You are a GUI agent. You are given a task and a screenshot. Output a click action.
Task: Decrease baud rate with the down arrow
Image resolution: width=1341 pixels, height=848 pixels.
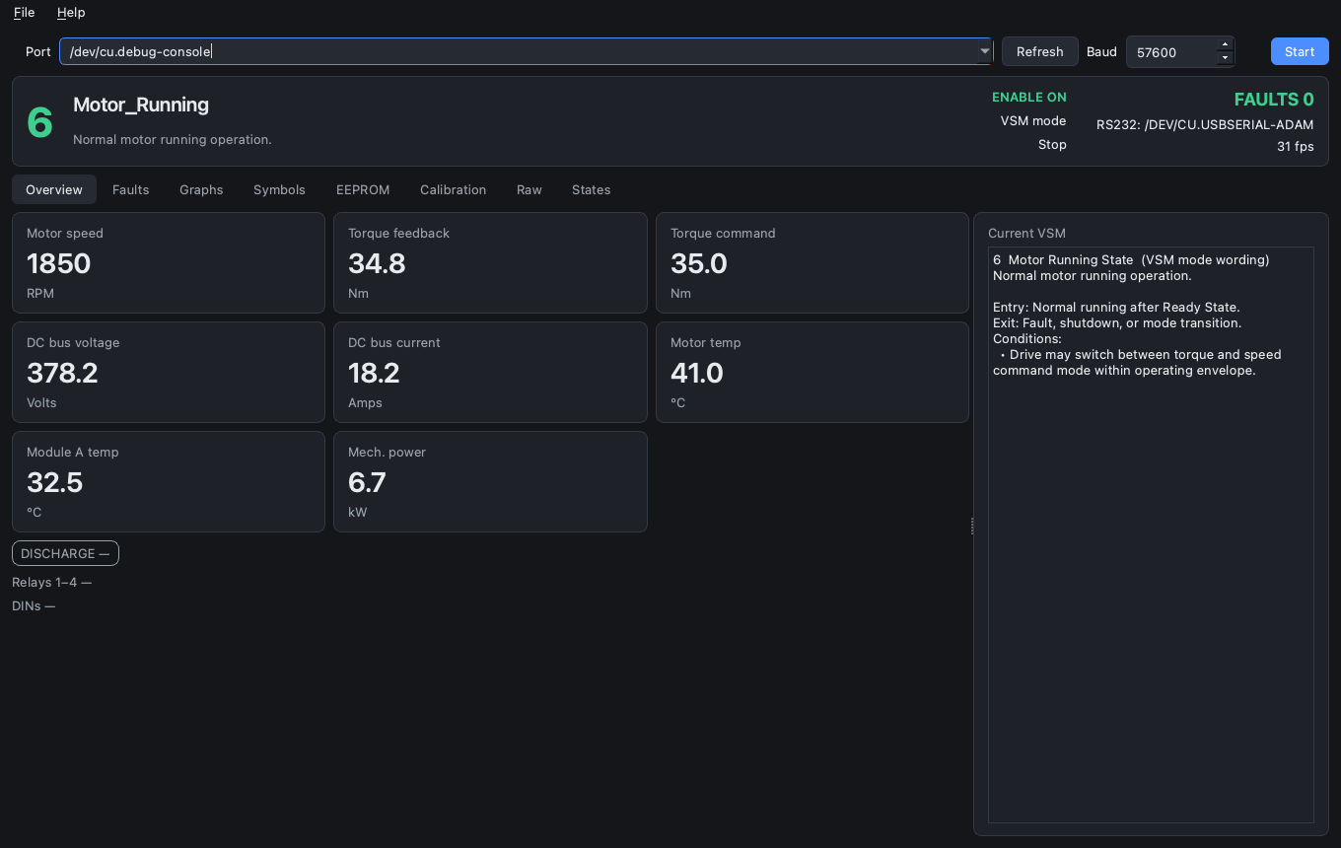click(x=1225, y=58)
